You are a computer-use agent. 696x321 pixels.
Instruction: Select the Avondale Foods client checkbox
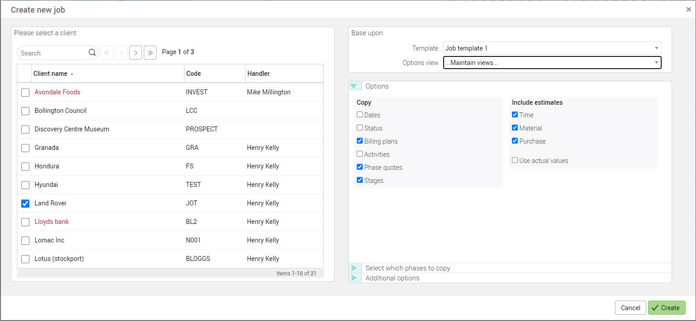pos(25,93)
